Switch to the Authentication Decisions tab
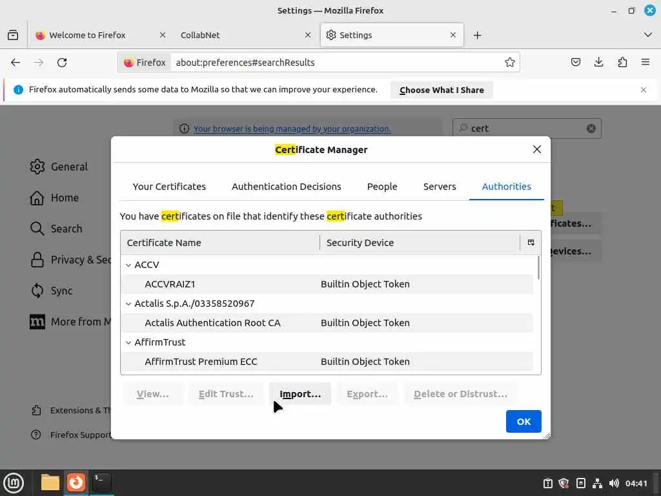Image resolution: width=661 pixels, height=496 pixels. (286, 187)
